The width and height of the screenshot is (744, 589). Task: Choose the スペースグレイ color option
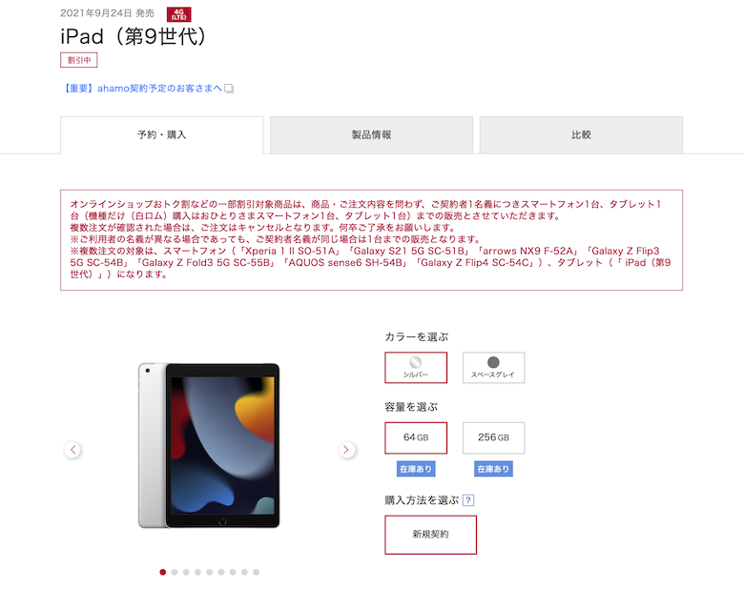[x=493, y=368]
